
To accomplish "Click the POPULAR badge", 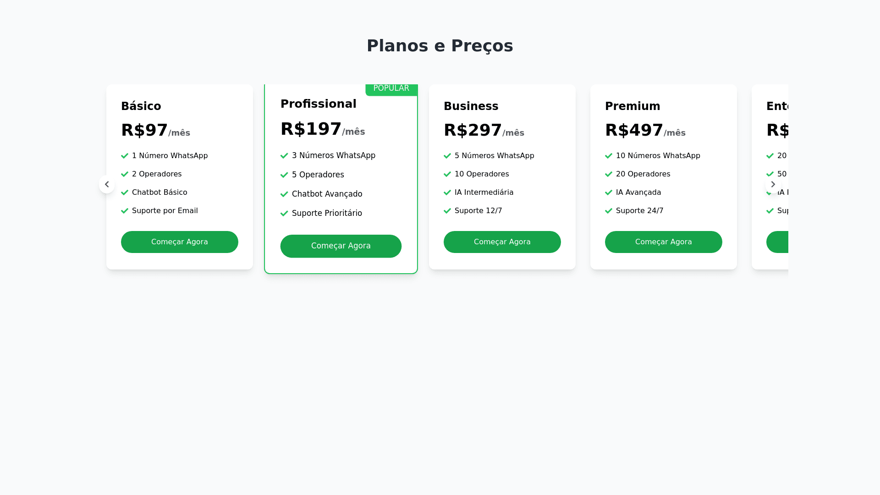I will coord(391,88).
